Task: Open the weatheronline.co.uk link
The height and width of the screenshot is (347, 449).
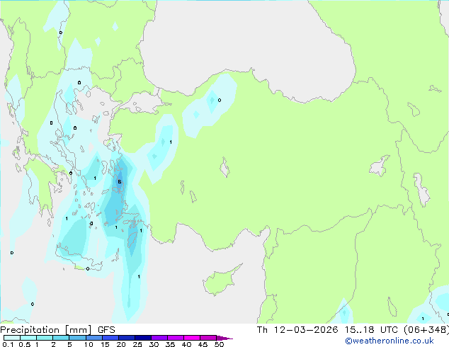Action: (390, 341)
